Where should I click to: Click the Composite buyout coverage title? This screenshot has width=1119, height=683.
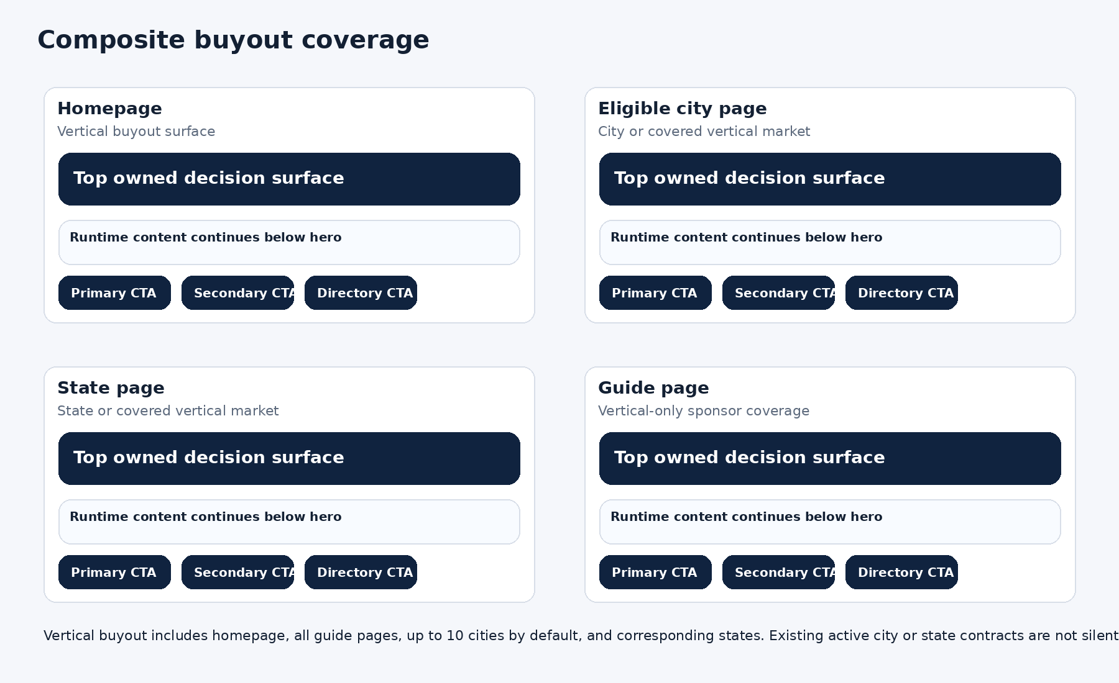tap(233, 39)
